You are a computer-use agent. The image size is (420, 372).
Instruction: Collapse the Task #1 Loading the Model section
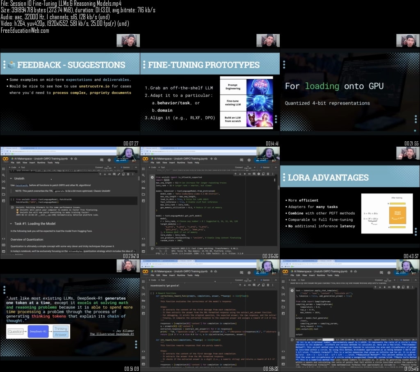pos(11,224)
